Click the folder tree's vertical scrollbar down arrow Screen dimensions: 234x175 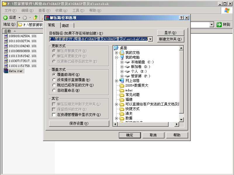tap(181, 119)
